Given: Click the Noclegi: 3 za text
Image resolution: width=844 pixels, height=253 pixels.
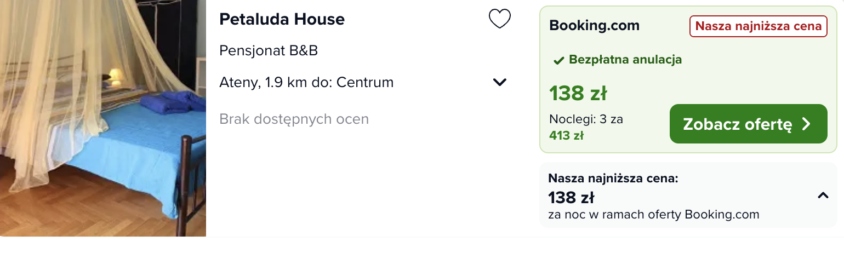Looking at the screenshot, I should (586, 119).
